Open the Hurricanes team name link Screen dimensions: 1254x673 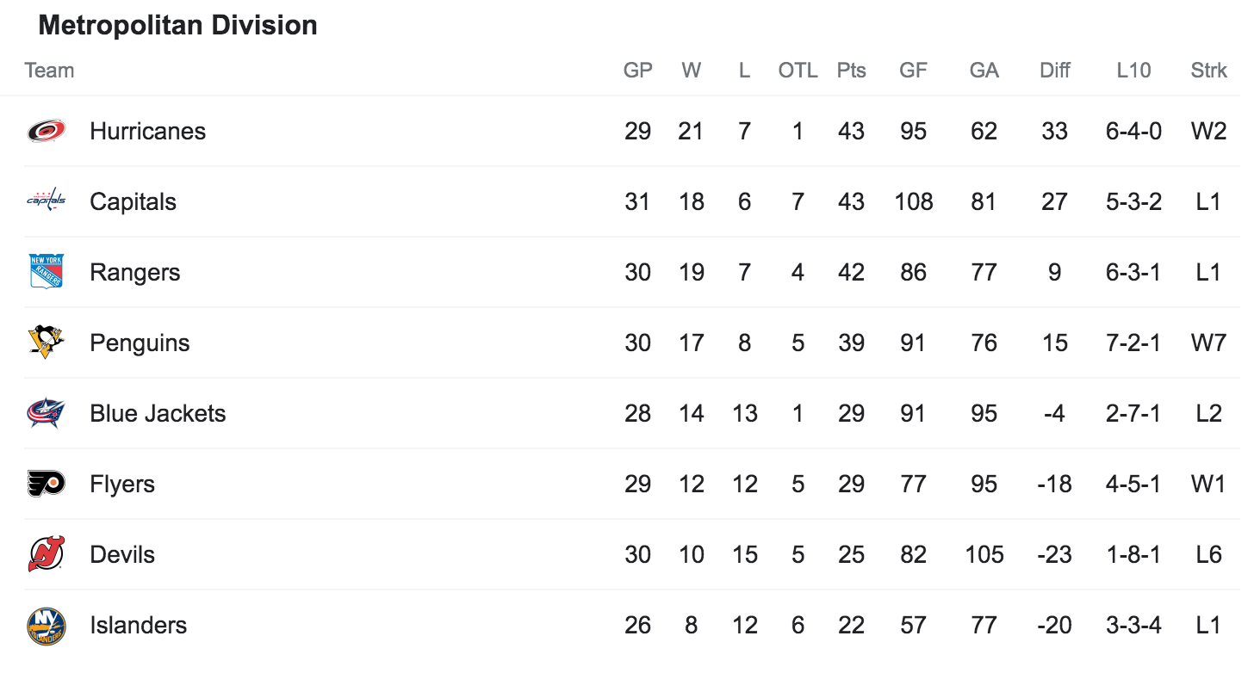click(147, 131)
